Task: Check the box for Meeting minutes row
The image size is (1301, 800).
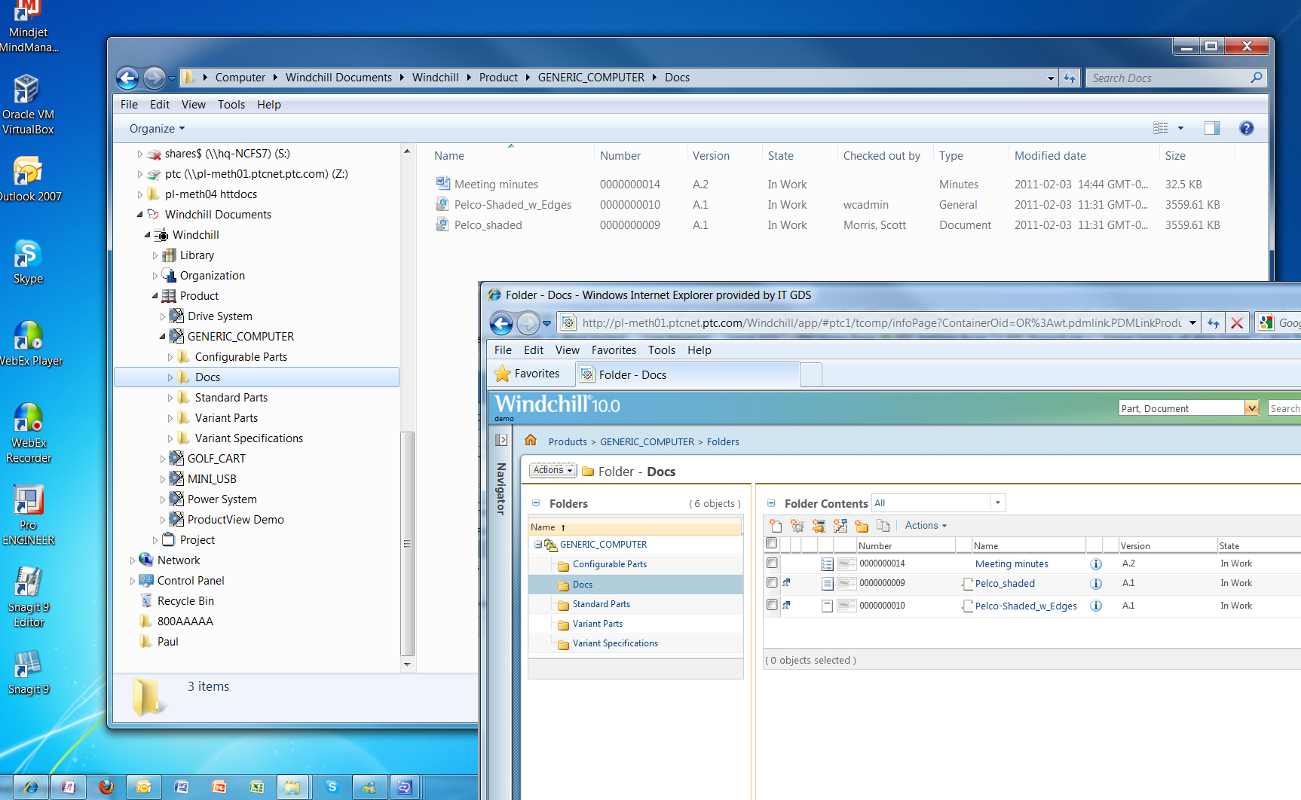Action: point(772,563)
